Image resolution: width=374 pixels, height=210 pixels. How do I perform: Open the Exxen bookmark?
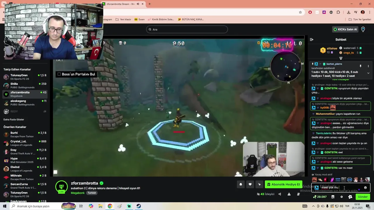tap(140, 20)
